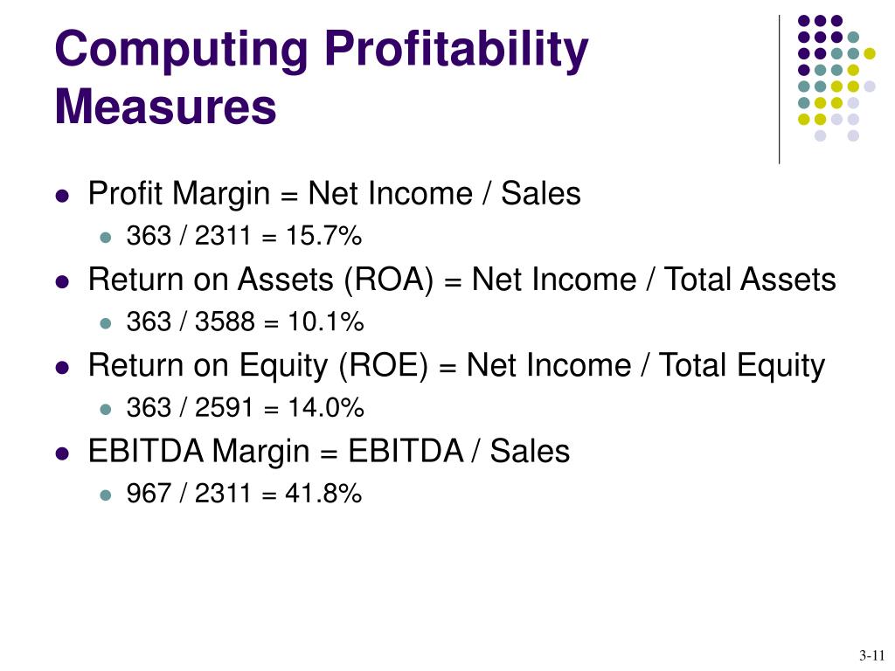Click the word 'Measures' in the title

[x=165, y=107]
